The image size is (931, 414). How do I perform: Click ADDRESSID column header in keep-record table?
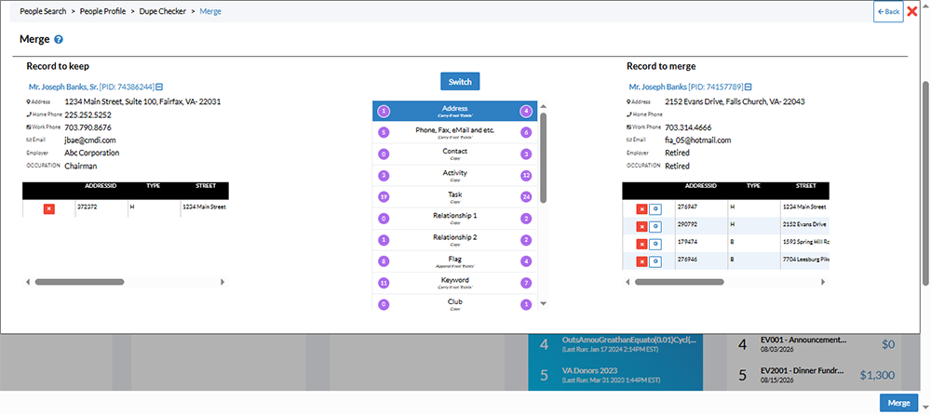point(101,186)
